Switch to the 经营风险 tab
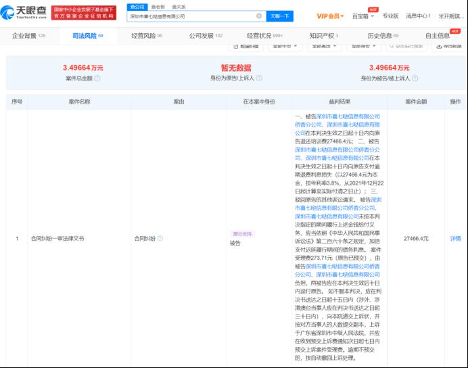 (x=149, y=35)
